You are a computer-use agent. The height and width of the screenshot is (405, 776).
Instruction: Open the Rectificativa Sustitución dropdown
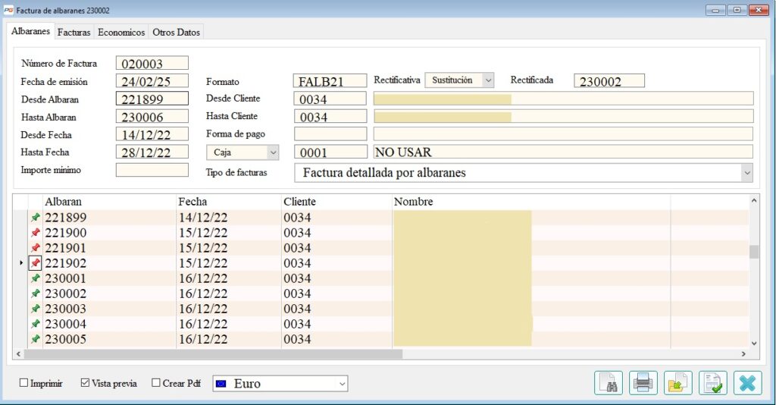460,80
